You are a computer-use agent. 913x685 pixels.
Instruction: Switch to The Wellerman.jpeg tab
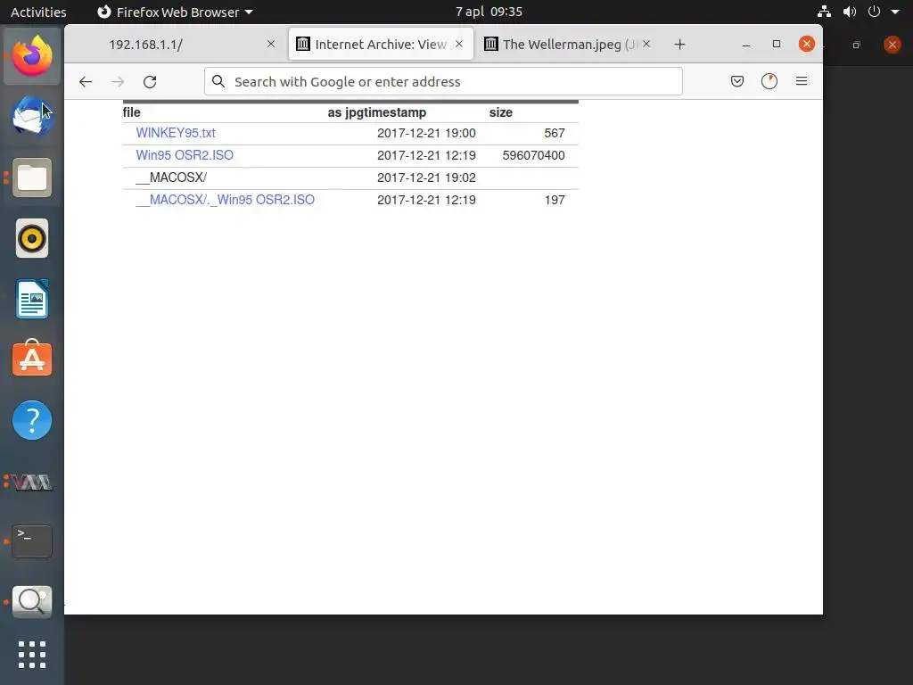(569, 45)
